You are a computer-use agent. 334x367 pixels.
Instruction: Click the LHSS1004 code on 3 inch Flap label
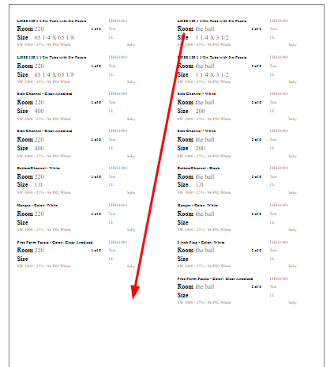point(279,242)
